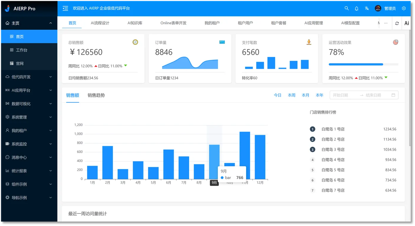Click the 总销售额 card icon
415x226 pixels.
[x=135, y=42]
